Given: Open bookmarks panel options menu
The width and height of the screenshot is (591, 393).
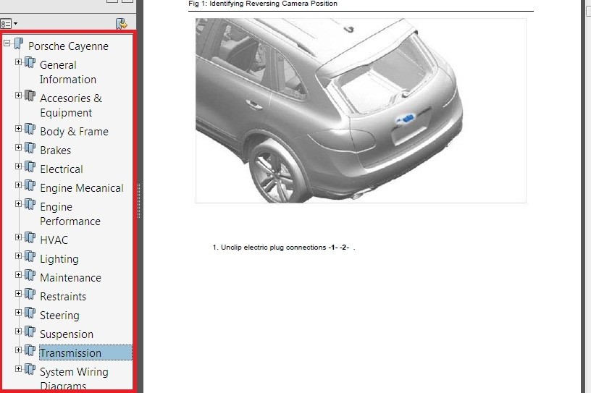Looking at the screenshot, I should 9,24.
